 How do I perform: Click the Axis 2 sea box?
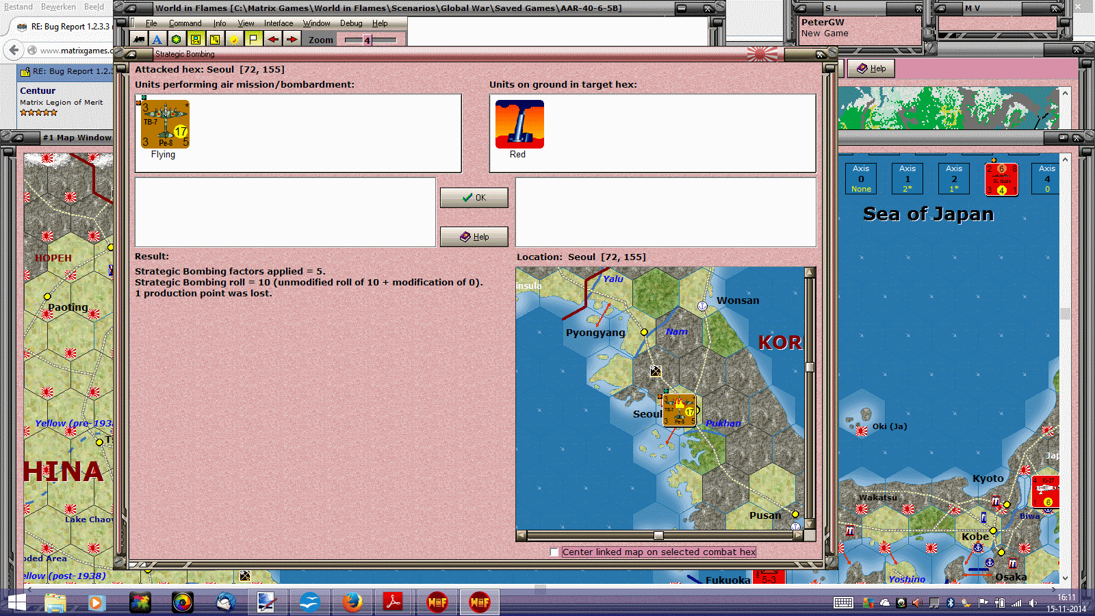954,179
